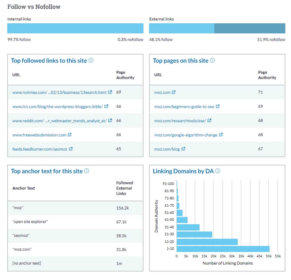Click the [no anchor text] row

(x=75, y=263)
